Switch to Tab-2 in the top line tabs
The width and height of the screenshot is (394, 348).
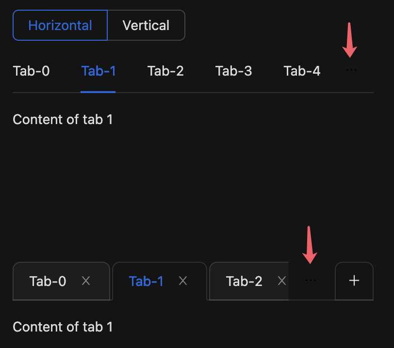click(165, 71)
